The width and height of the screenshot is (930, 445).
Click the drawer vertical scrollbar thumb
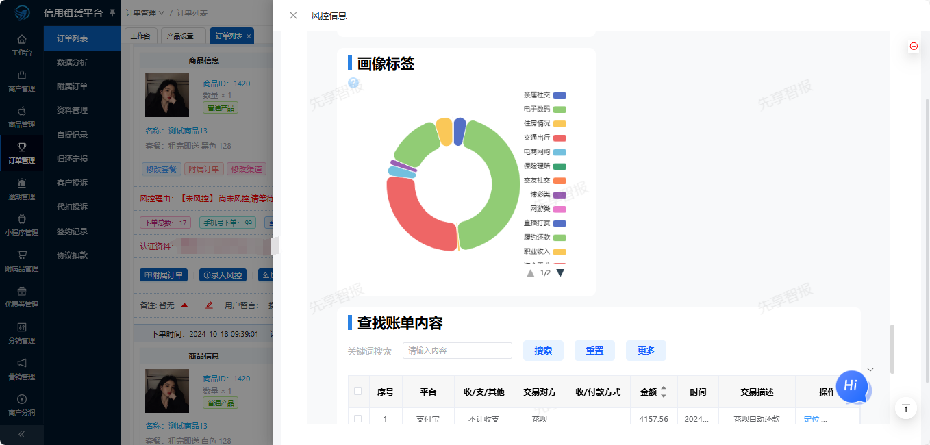click(892, 349)
